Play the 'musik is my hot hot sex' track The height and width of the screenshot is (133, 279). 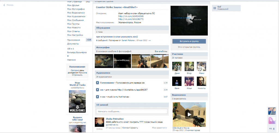point(98,97)
